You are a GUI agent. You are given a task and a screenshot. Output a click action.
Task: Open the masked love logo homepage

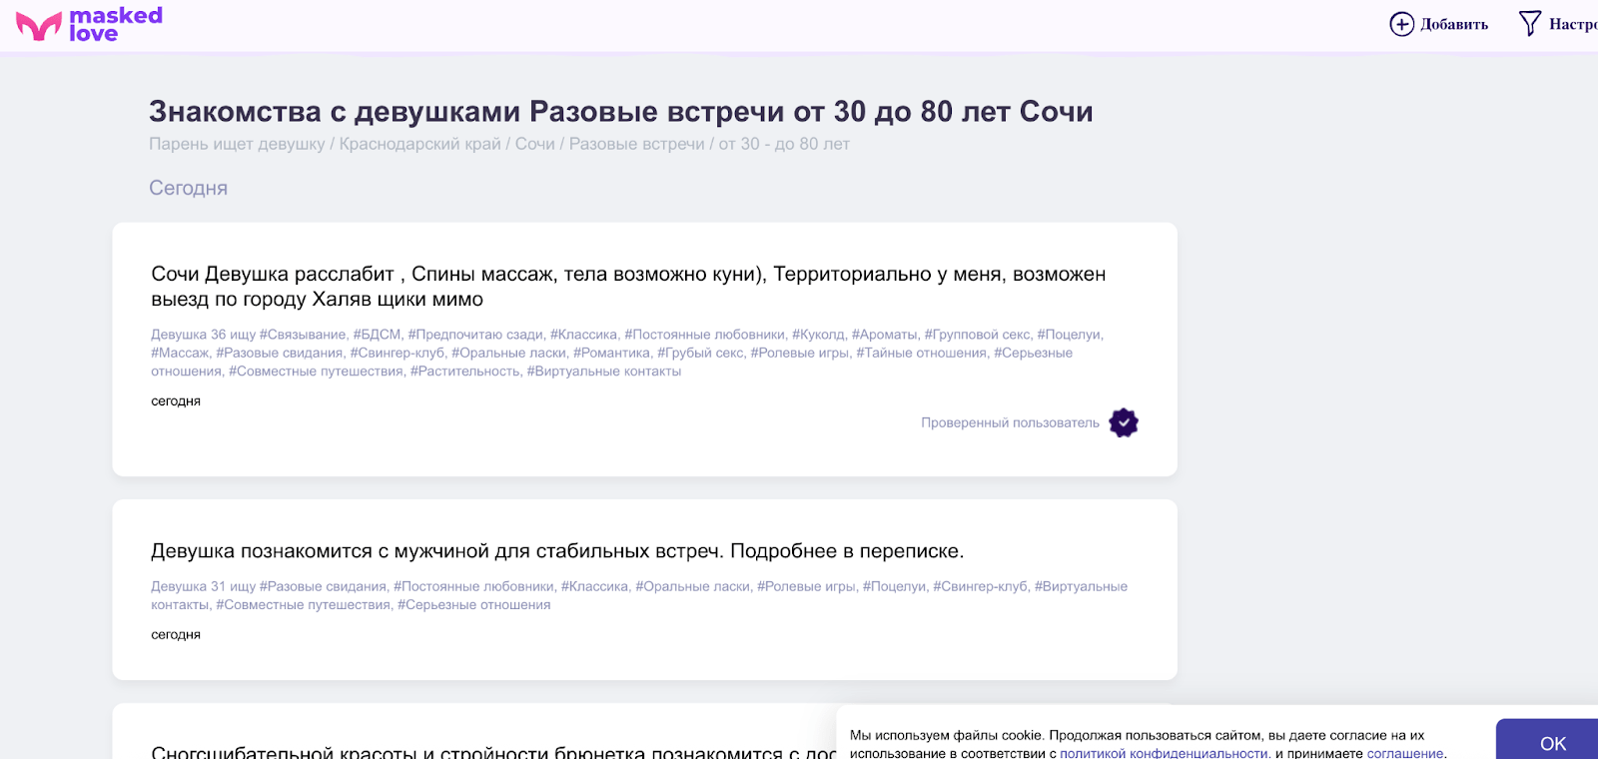pyautogui.click(x=90, y=25)
